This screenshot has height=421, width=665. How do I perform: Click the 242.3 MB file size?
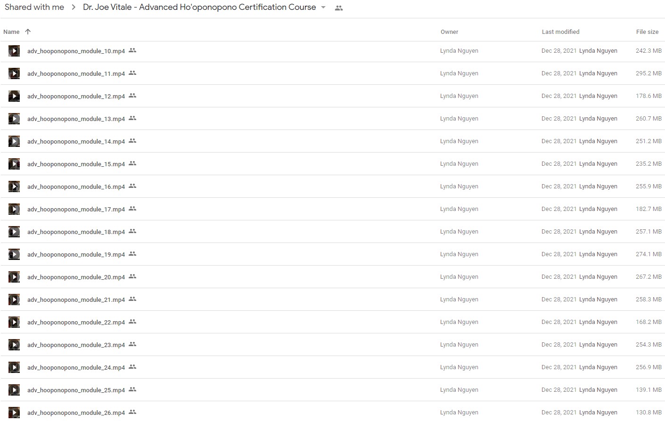(649, 51)
